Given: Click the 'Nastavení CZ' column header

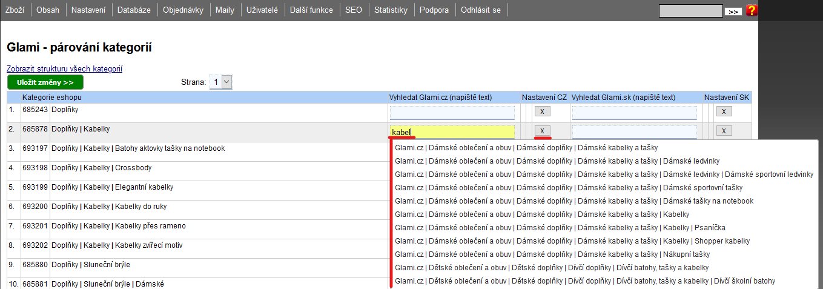Looking at the screenshot, I should coord(544,98).
